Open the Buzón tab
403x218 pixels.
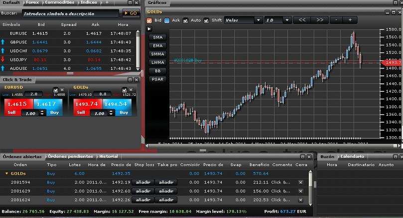(327, 157)
